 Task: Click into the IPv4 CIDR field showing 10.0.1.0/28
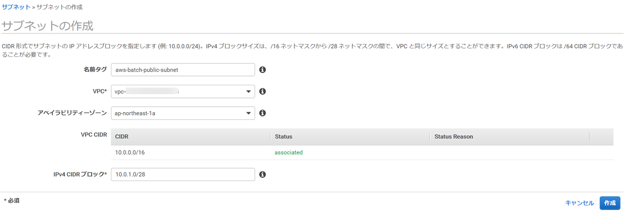182,175
